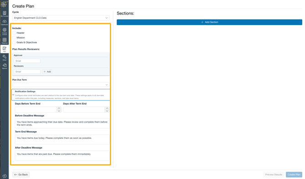The width and height of the screenshot is (305, 179).
Task: Open the Setup wrench icon
Action: [x=5, y=57]
